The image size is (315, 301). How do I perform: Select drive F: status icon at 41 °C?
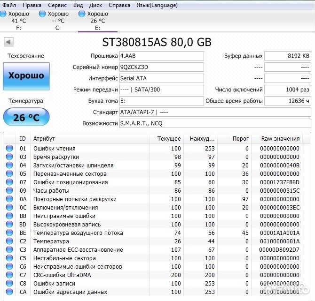(3, 14)
